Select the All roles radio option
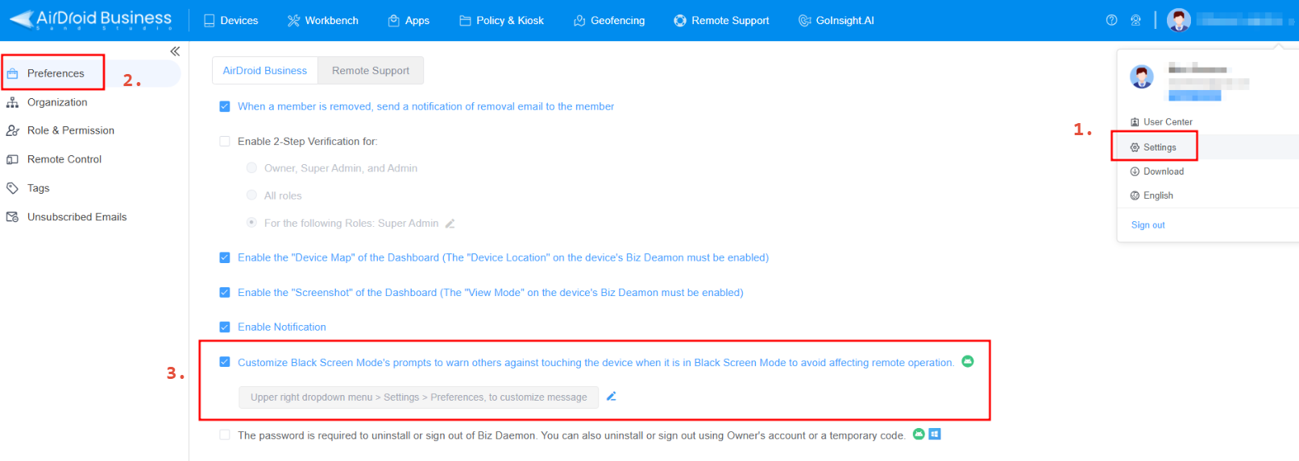 251,196
